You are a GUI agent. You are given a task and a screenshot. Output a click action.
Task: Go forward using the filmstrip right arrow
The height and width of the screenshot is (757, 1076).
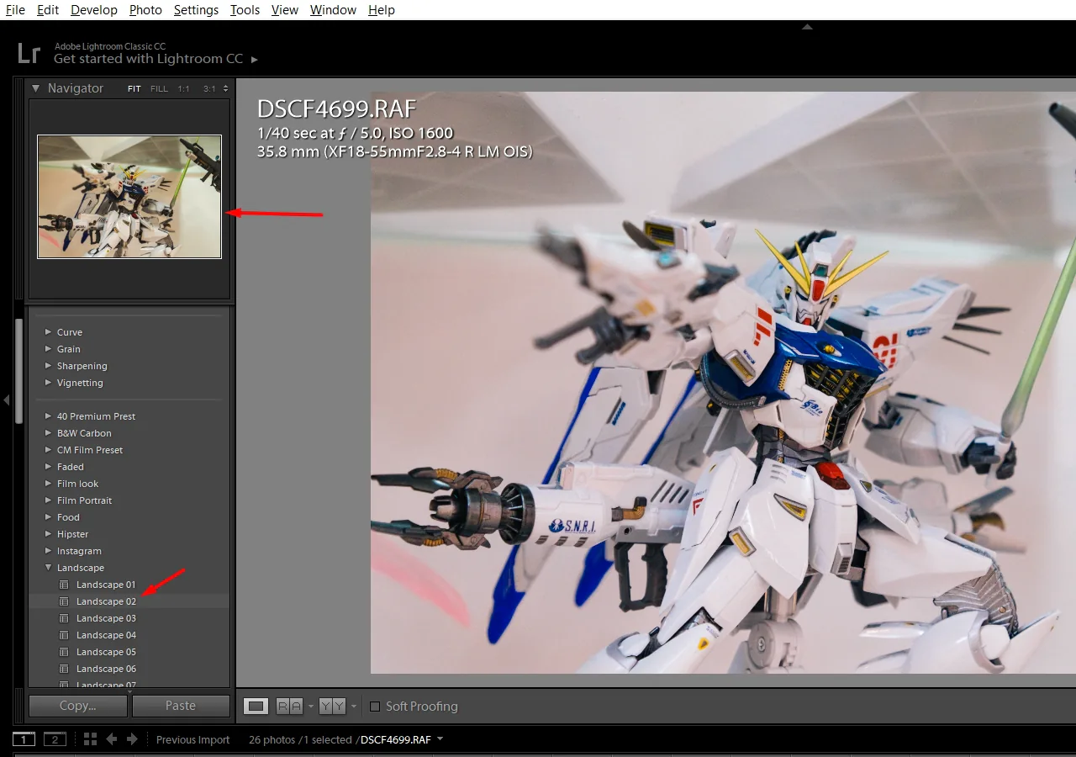[x=132, y=739]
